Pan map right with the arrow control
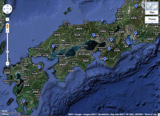Viewport: 160px width, 116px height. [11, 9]
